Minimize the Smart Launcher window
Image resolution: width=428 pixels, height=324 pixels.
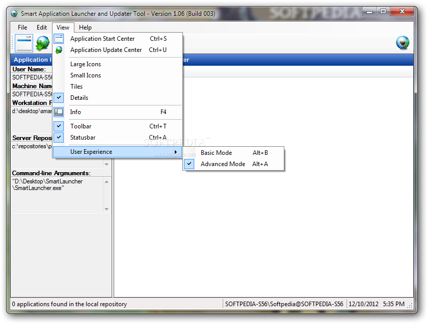coord(369,12)
